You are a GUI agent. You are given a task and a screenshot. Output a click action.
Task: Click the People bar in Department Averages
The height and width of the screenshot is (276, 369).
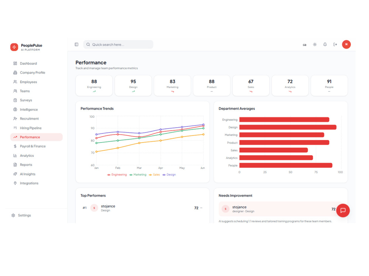pyautogui.click(x=286, y=166)
